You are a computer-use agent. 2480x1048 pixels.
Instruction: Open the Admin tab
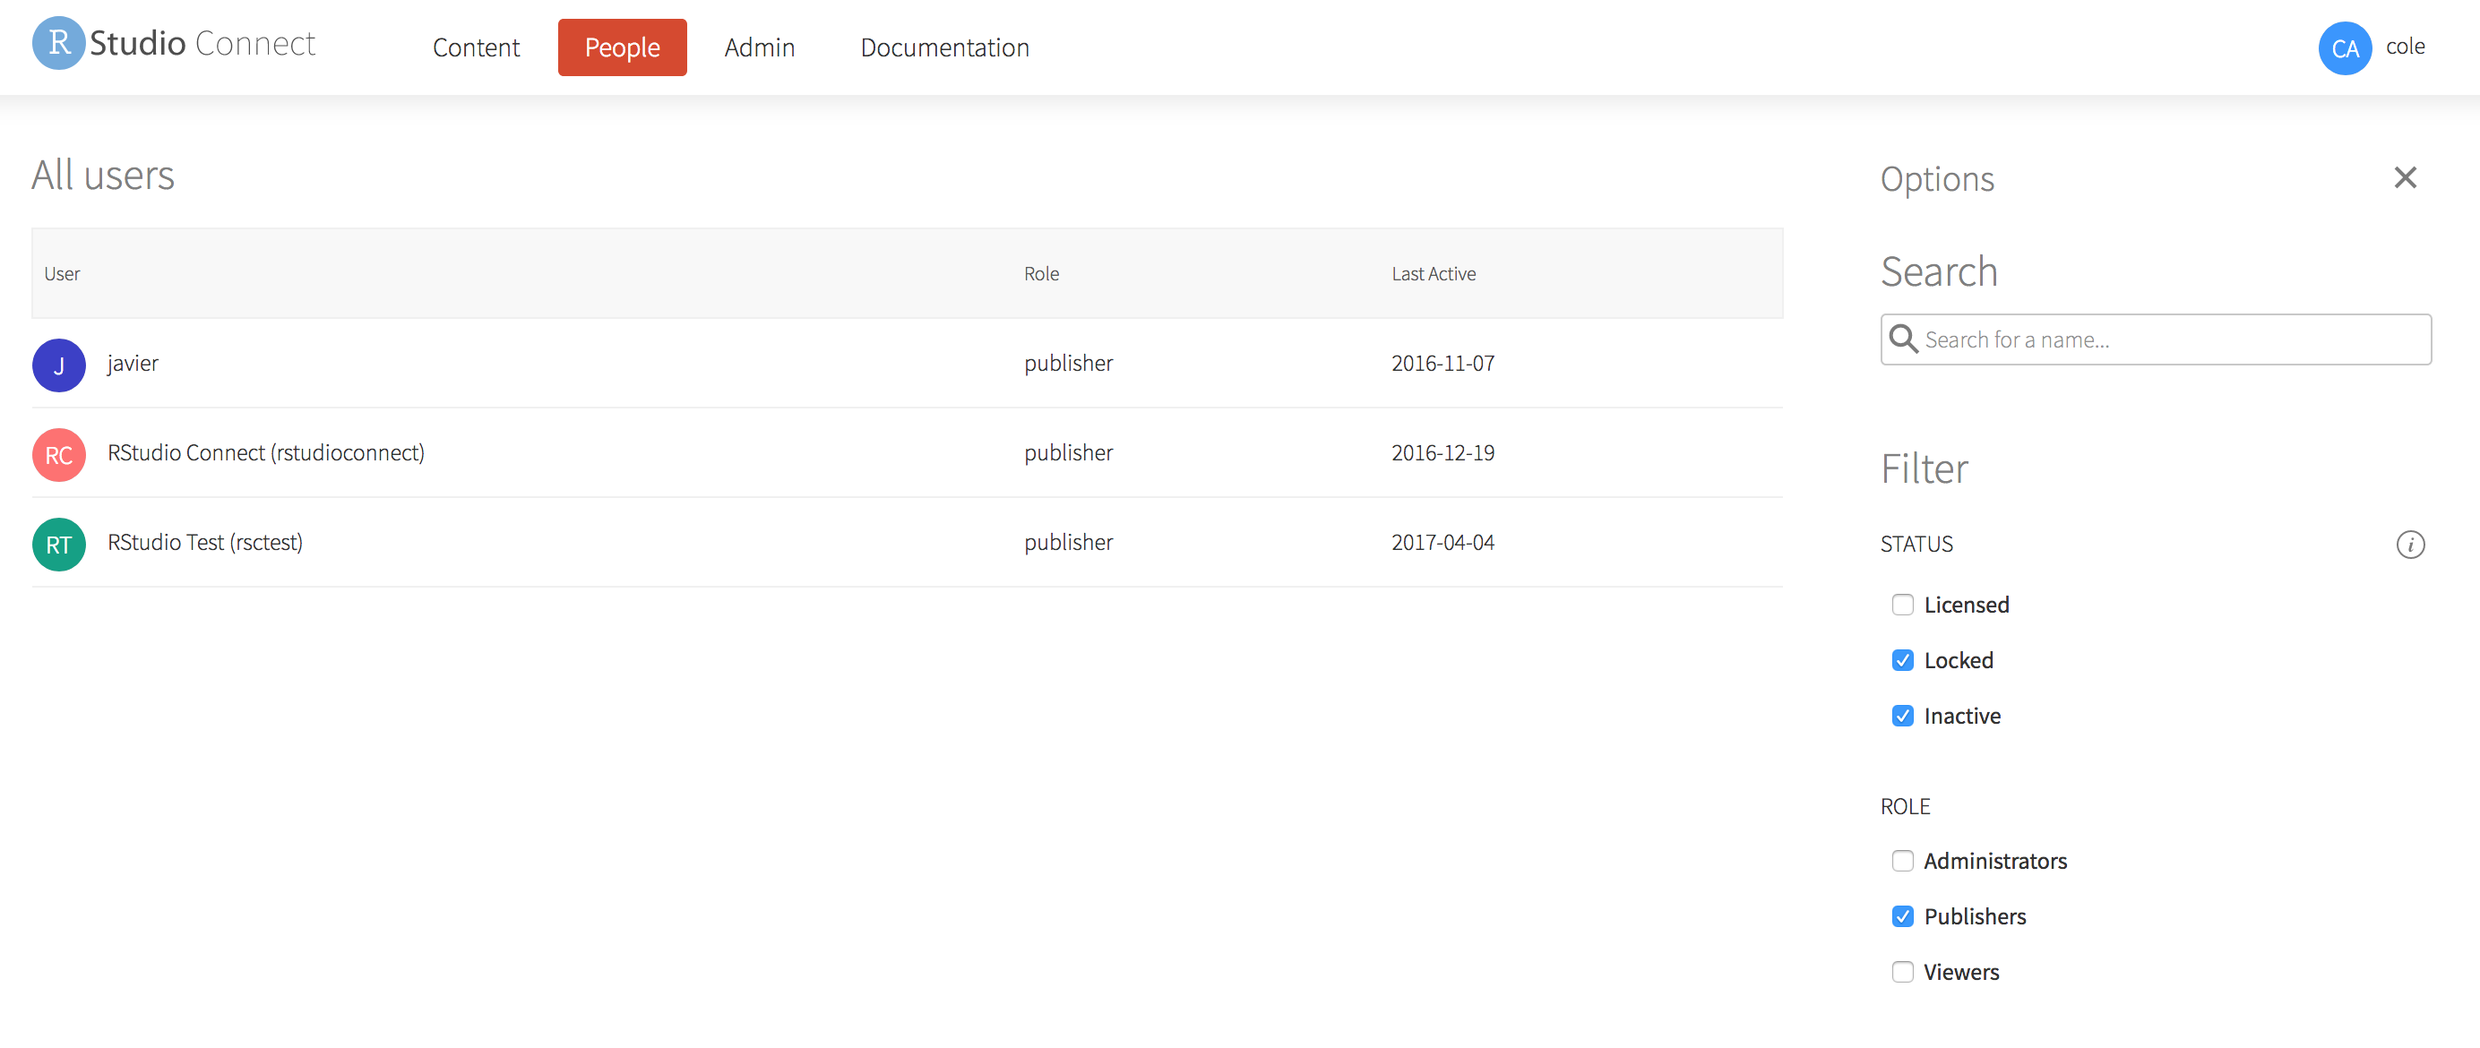pyautogui.click(x=760, y=47)
